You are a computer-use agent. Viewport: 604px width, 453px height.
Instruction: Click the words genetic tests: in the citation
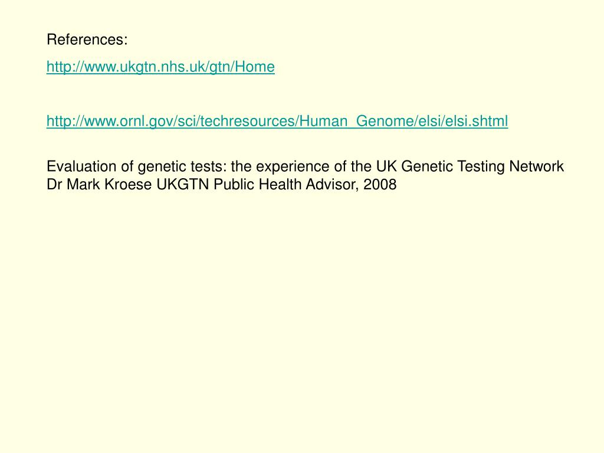[183, 166]
